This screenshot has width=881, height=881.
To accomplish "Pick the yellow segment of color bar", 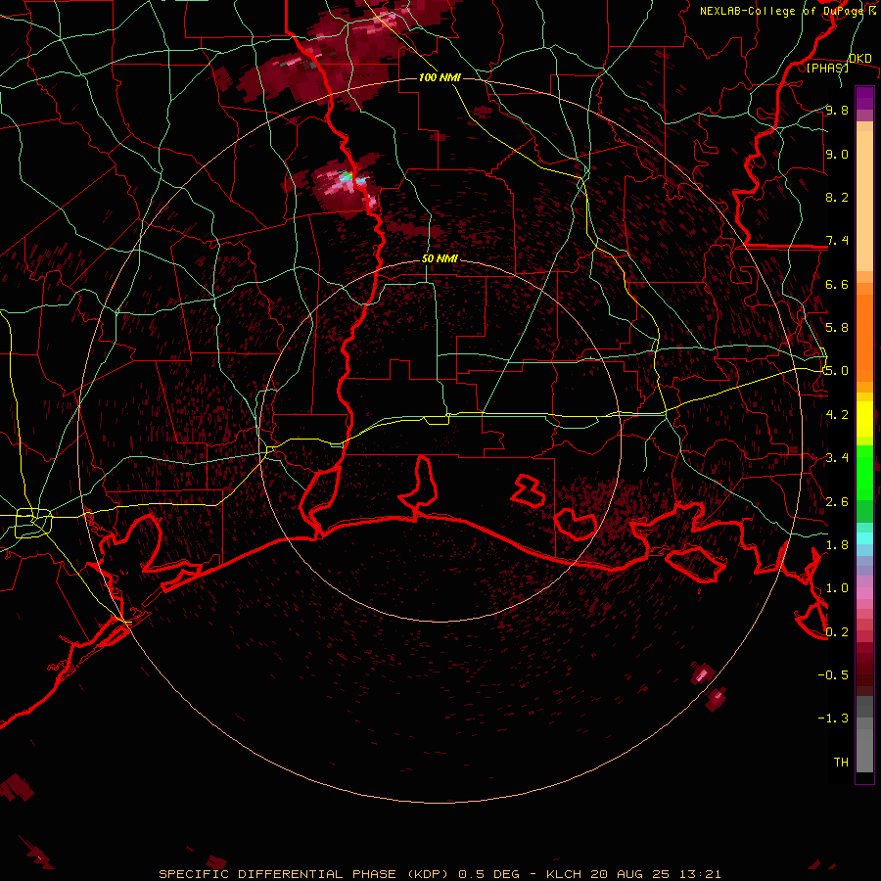I will click(x=864, y=419).
